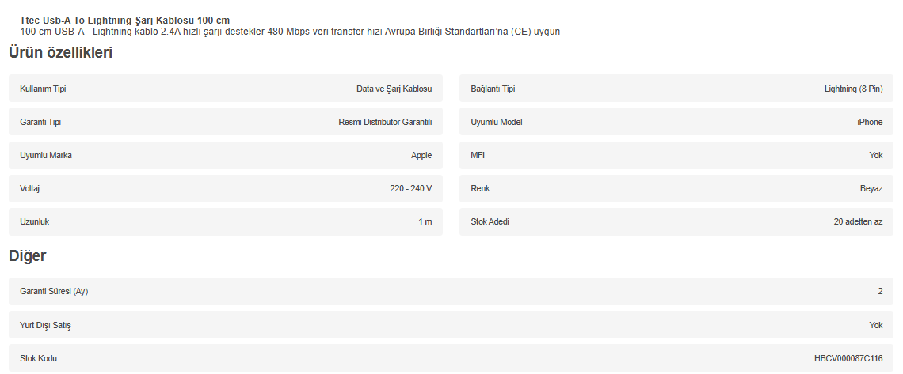Viewport: 903px width, 374px height.
Task: Click the Voltaj specification row
Action: [x=225, y=188]
